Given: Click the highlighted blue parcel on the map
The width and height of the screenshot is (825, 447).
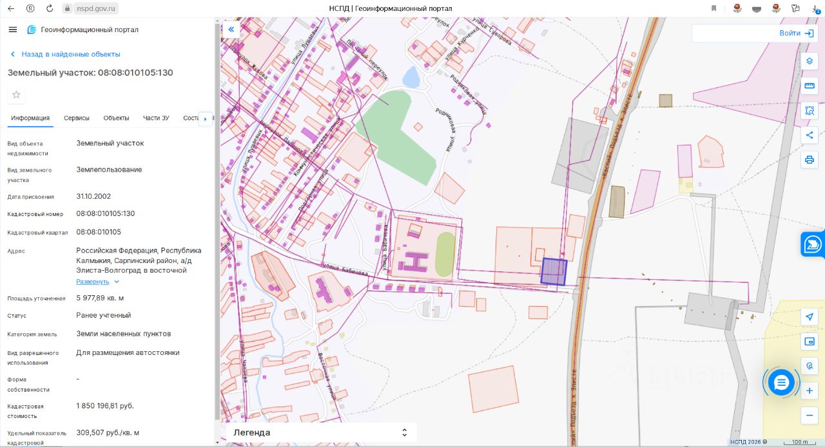Looking at the screenshot, I should click(x=553, y=271).
